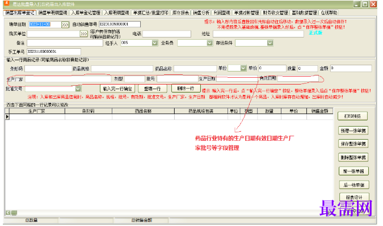Go to 前一张单据 button
Screen dimensions: 383x226
tap(353, 171)
